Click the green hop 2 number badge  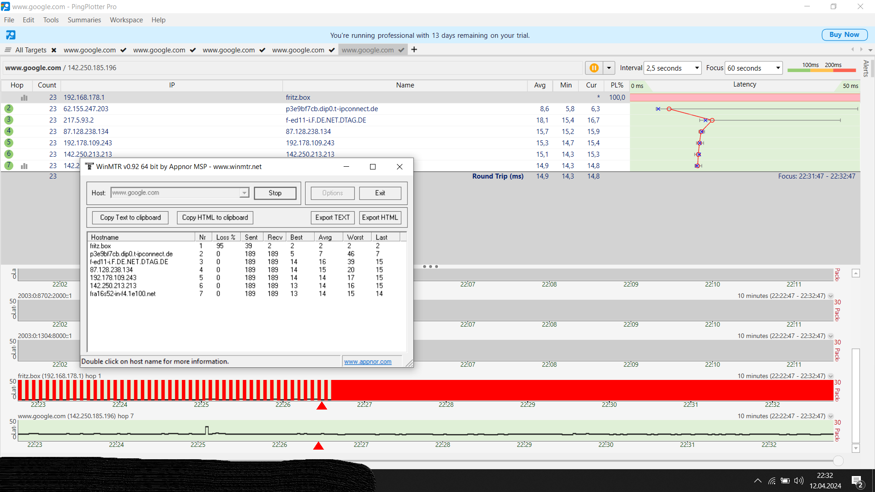coord(9,108)
